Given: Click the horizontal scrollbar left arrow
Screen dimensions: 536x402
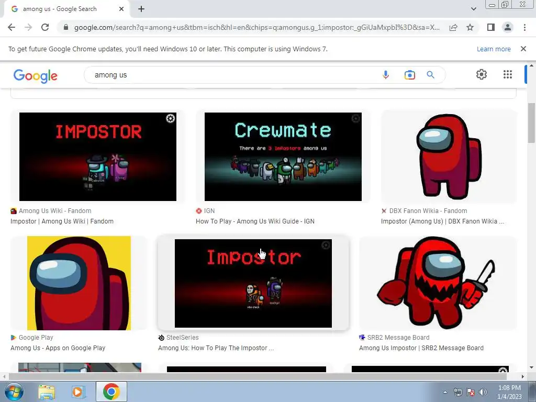Looking at the screenshot, I should pyautogui.click(x=4, y=376).
